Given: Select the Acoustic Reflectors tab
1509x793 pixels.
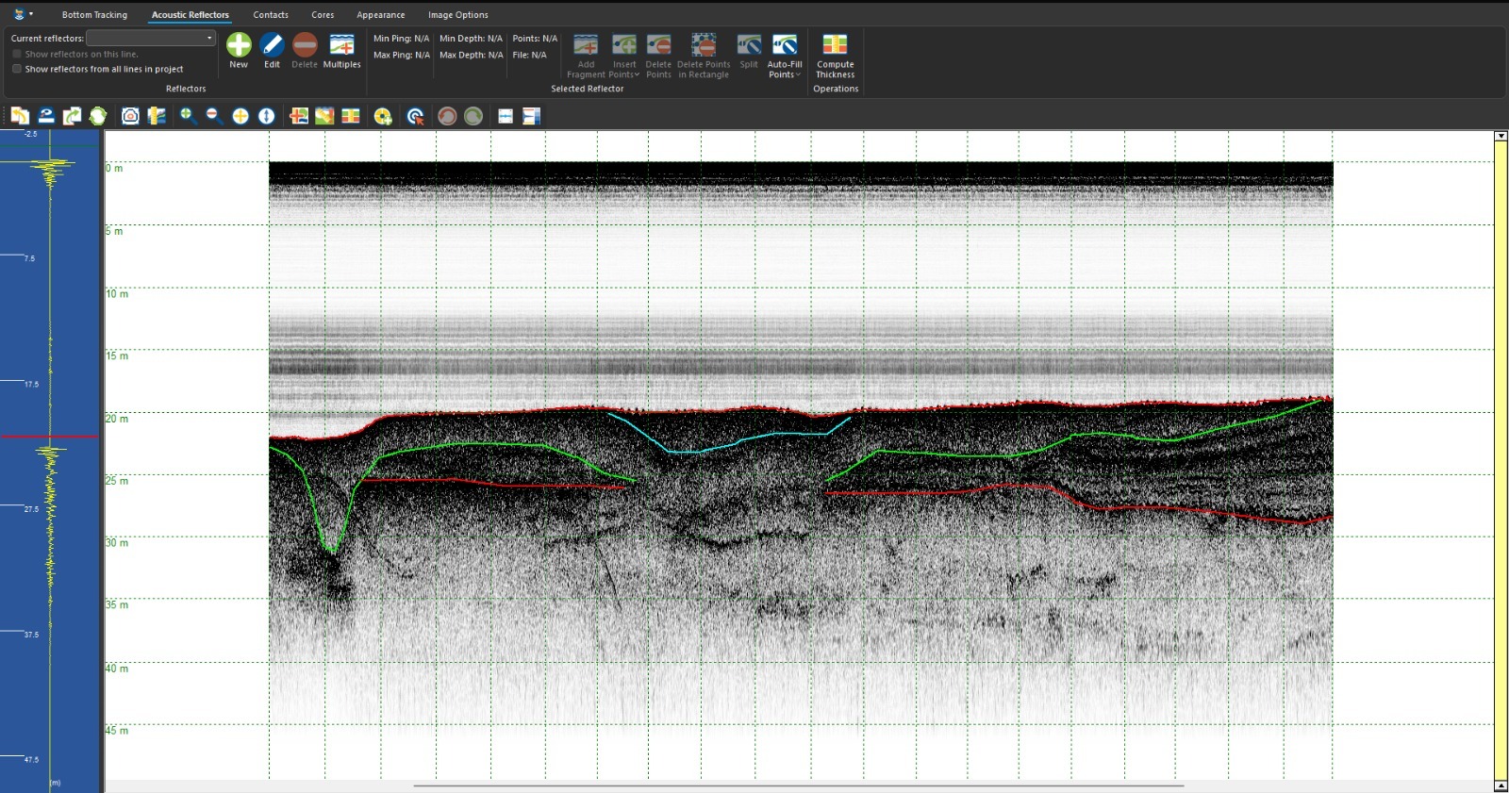Looking at the screenshot, I should 191,15.
